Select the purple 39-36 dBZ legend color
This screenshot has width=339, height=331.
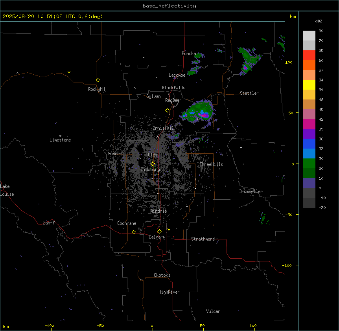point(309,134)
